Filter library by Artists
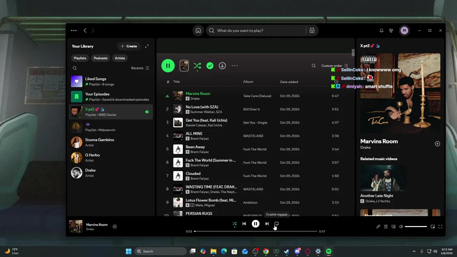Image resolution: width=457 pixels, height=257 pixels. tap(120, 58)
